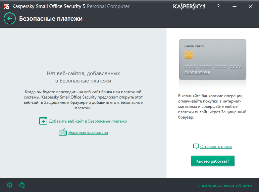Screen dimensions: 259x192
Task: Follow the Отправить отзыв link
Action: pos(216,147)
